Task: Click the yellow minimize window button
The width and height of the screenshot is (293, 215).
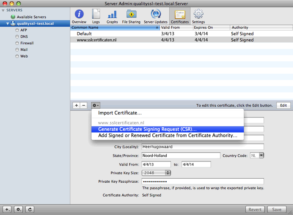Action: (x=12, y=4)
